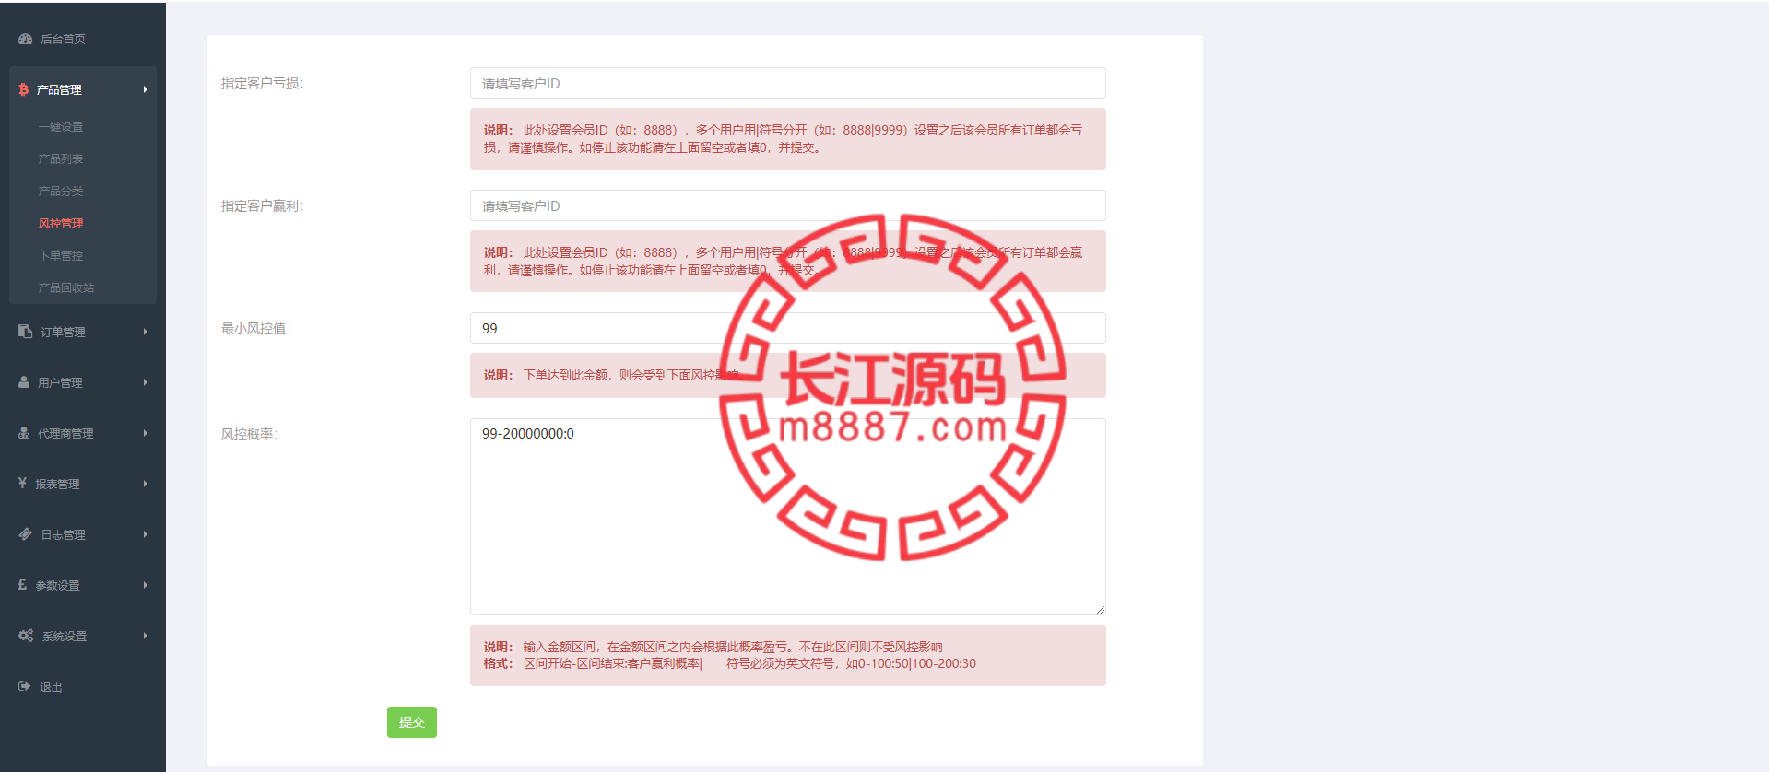The height and width of the screenshot is (772, 1769).
Task: Click the 指定客户亏损 label
Action: point(262,84)
